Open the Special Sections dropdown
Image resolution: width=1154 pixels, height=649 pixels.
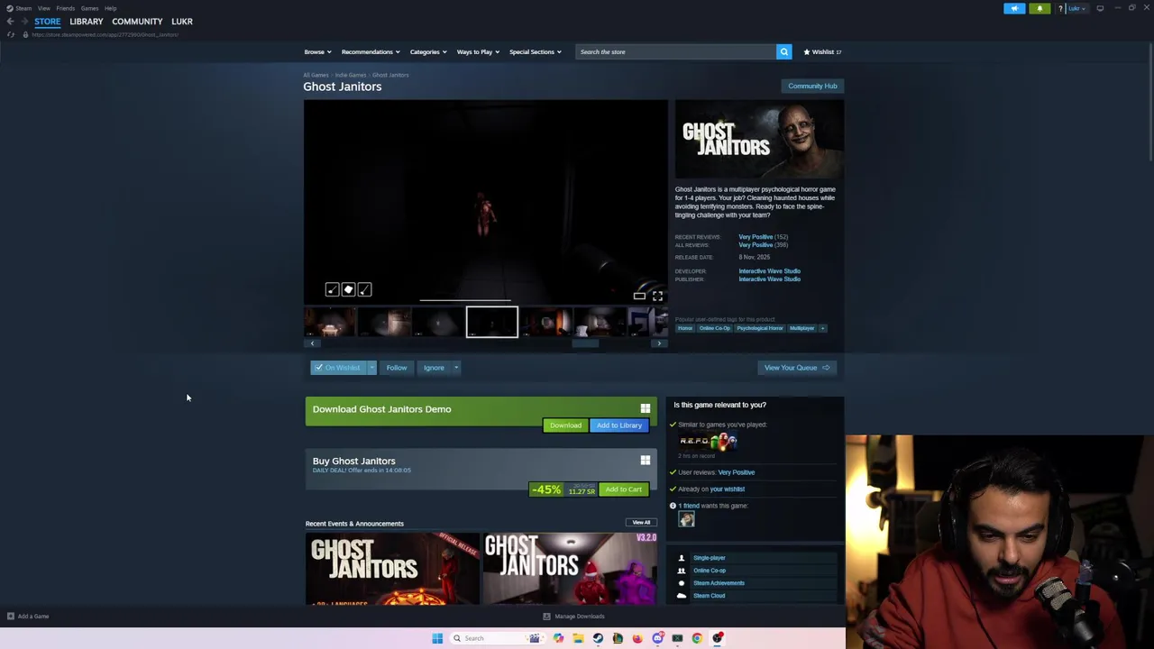[535, 52]
